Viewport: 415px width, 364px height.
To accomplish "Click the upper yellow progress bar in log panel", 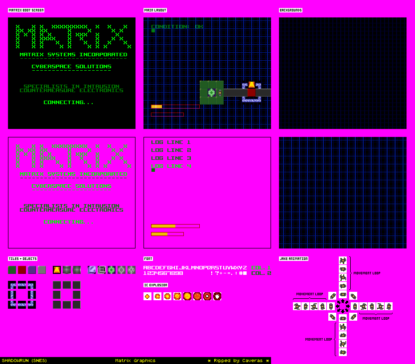I will coord(175,226).
